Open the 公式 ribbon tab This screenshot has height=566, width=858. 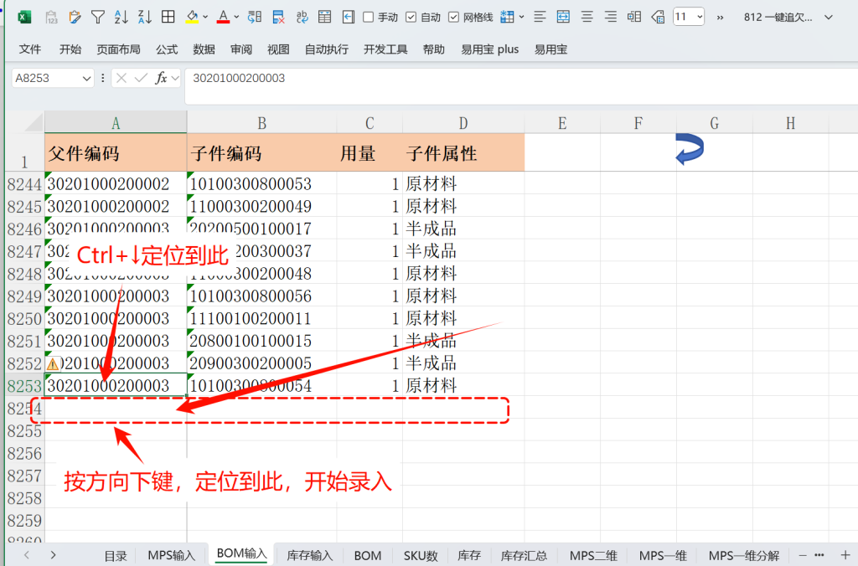pyautogui.click(x=167, y=49)
